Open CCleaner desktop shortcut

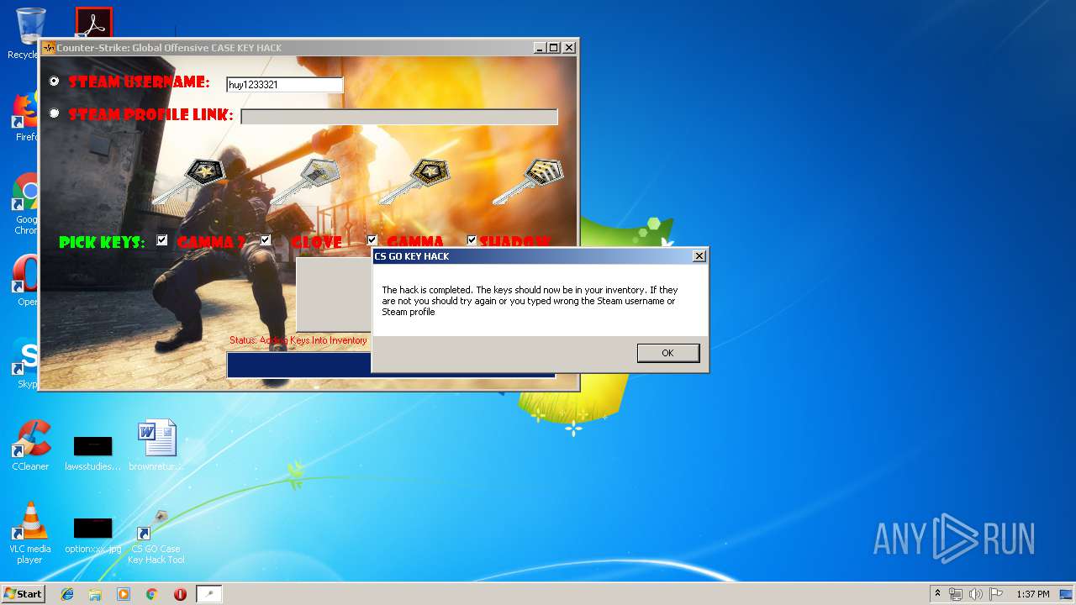pyautogui.click(x=30, y=445)
